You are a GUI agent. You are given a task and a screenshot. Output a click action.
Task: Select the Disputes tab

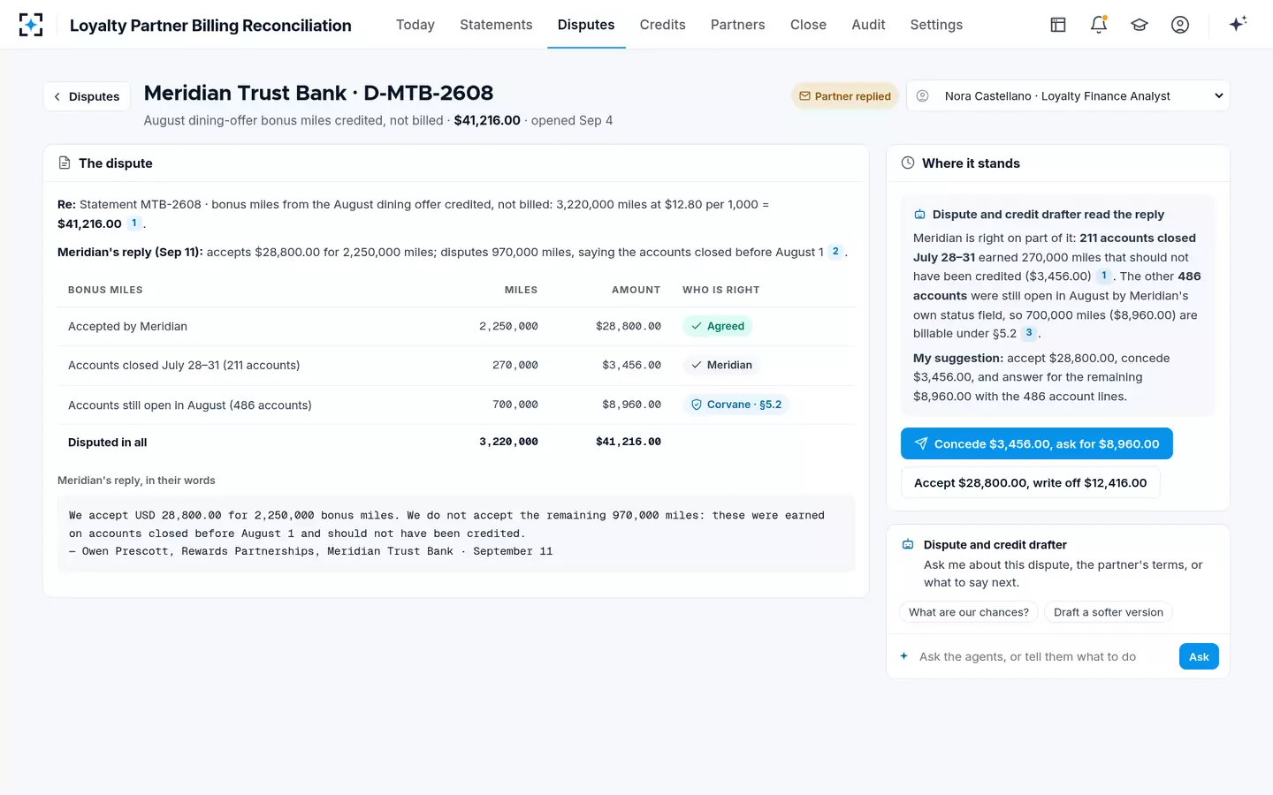(586, 25)
